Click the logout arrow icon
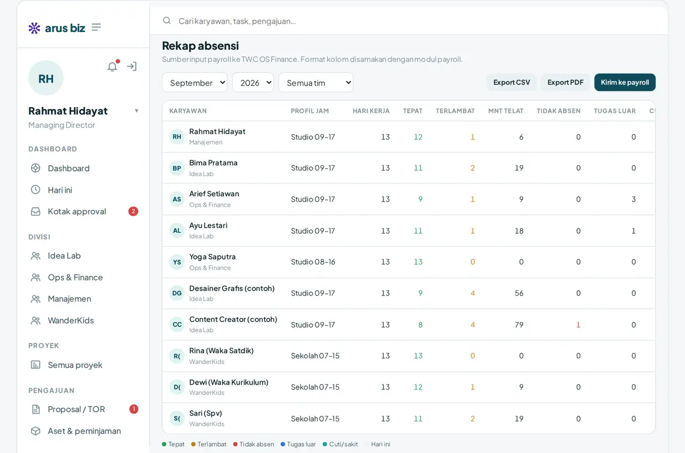The width and height of the screenshot is (685, 453). [x=132, y=66]
